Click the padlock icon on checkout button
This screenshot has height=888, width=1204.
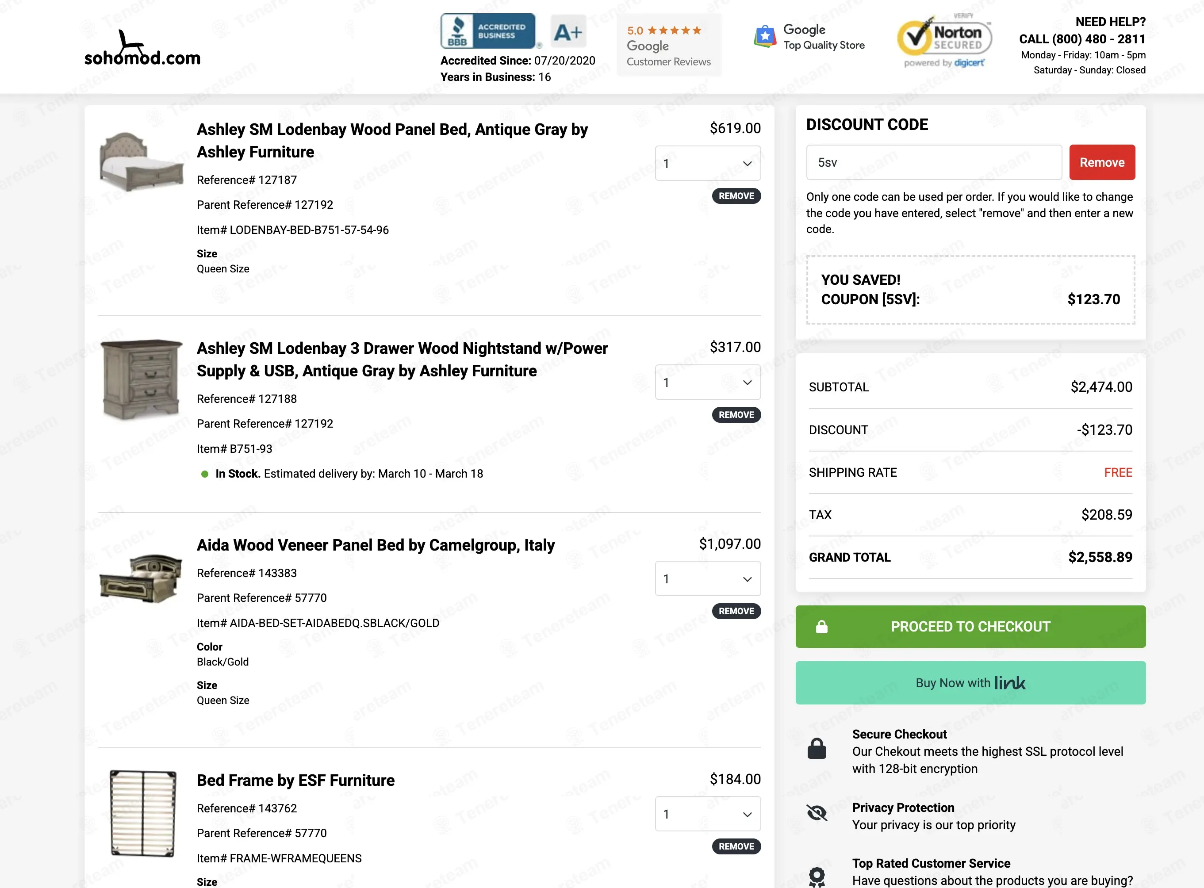pos(821,627)
